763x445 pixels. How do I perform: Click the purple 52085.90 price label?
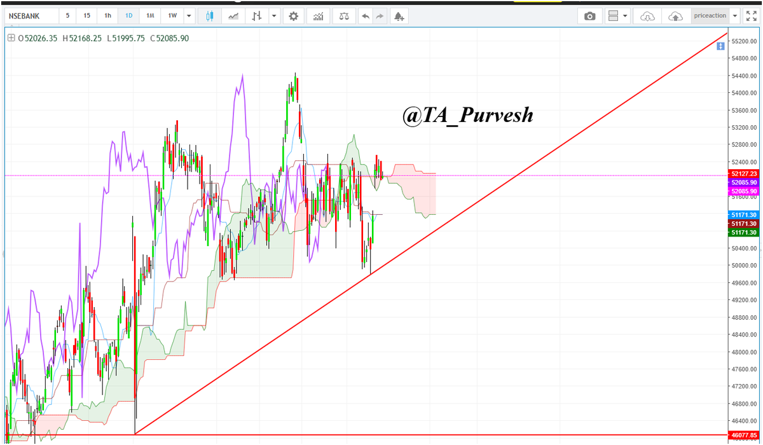(744, 182)
